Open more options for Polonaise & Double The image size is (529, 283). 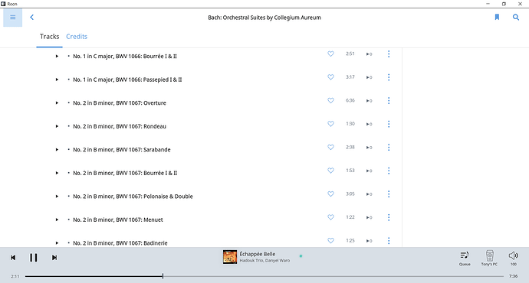(389, 194)
